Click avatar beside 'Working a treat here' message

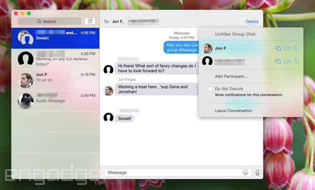coord(108,91)
